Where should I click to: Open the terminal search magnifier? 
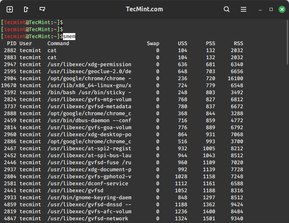coord(227,9)
